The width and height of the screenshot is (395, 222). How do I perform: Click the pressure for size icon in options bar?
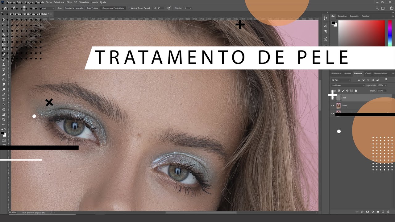pyautogui.click(x=169, y=8)
